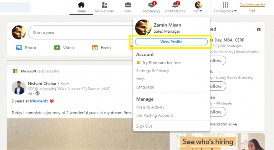Screen dimensions: 274x150
Task: Click Zamin Misan name in dropdown
Action: pyautogui.click(x=167, y=25)
